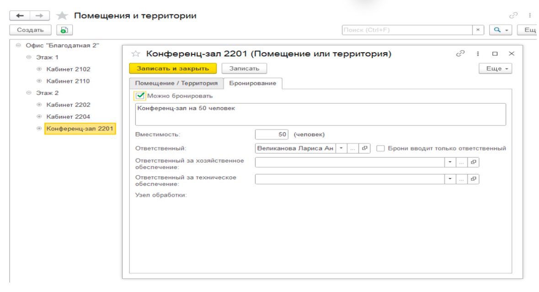
Task: Select the Бронирование tab
Action: coord(253,83)
